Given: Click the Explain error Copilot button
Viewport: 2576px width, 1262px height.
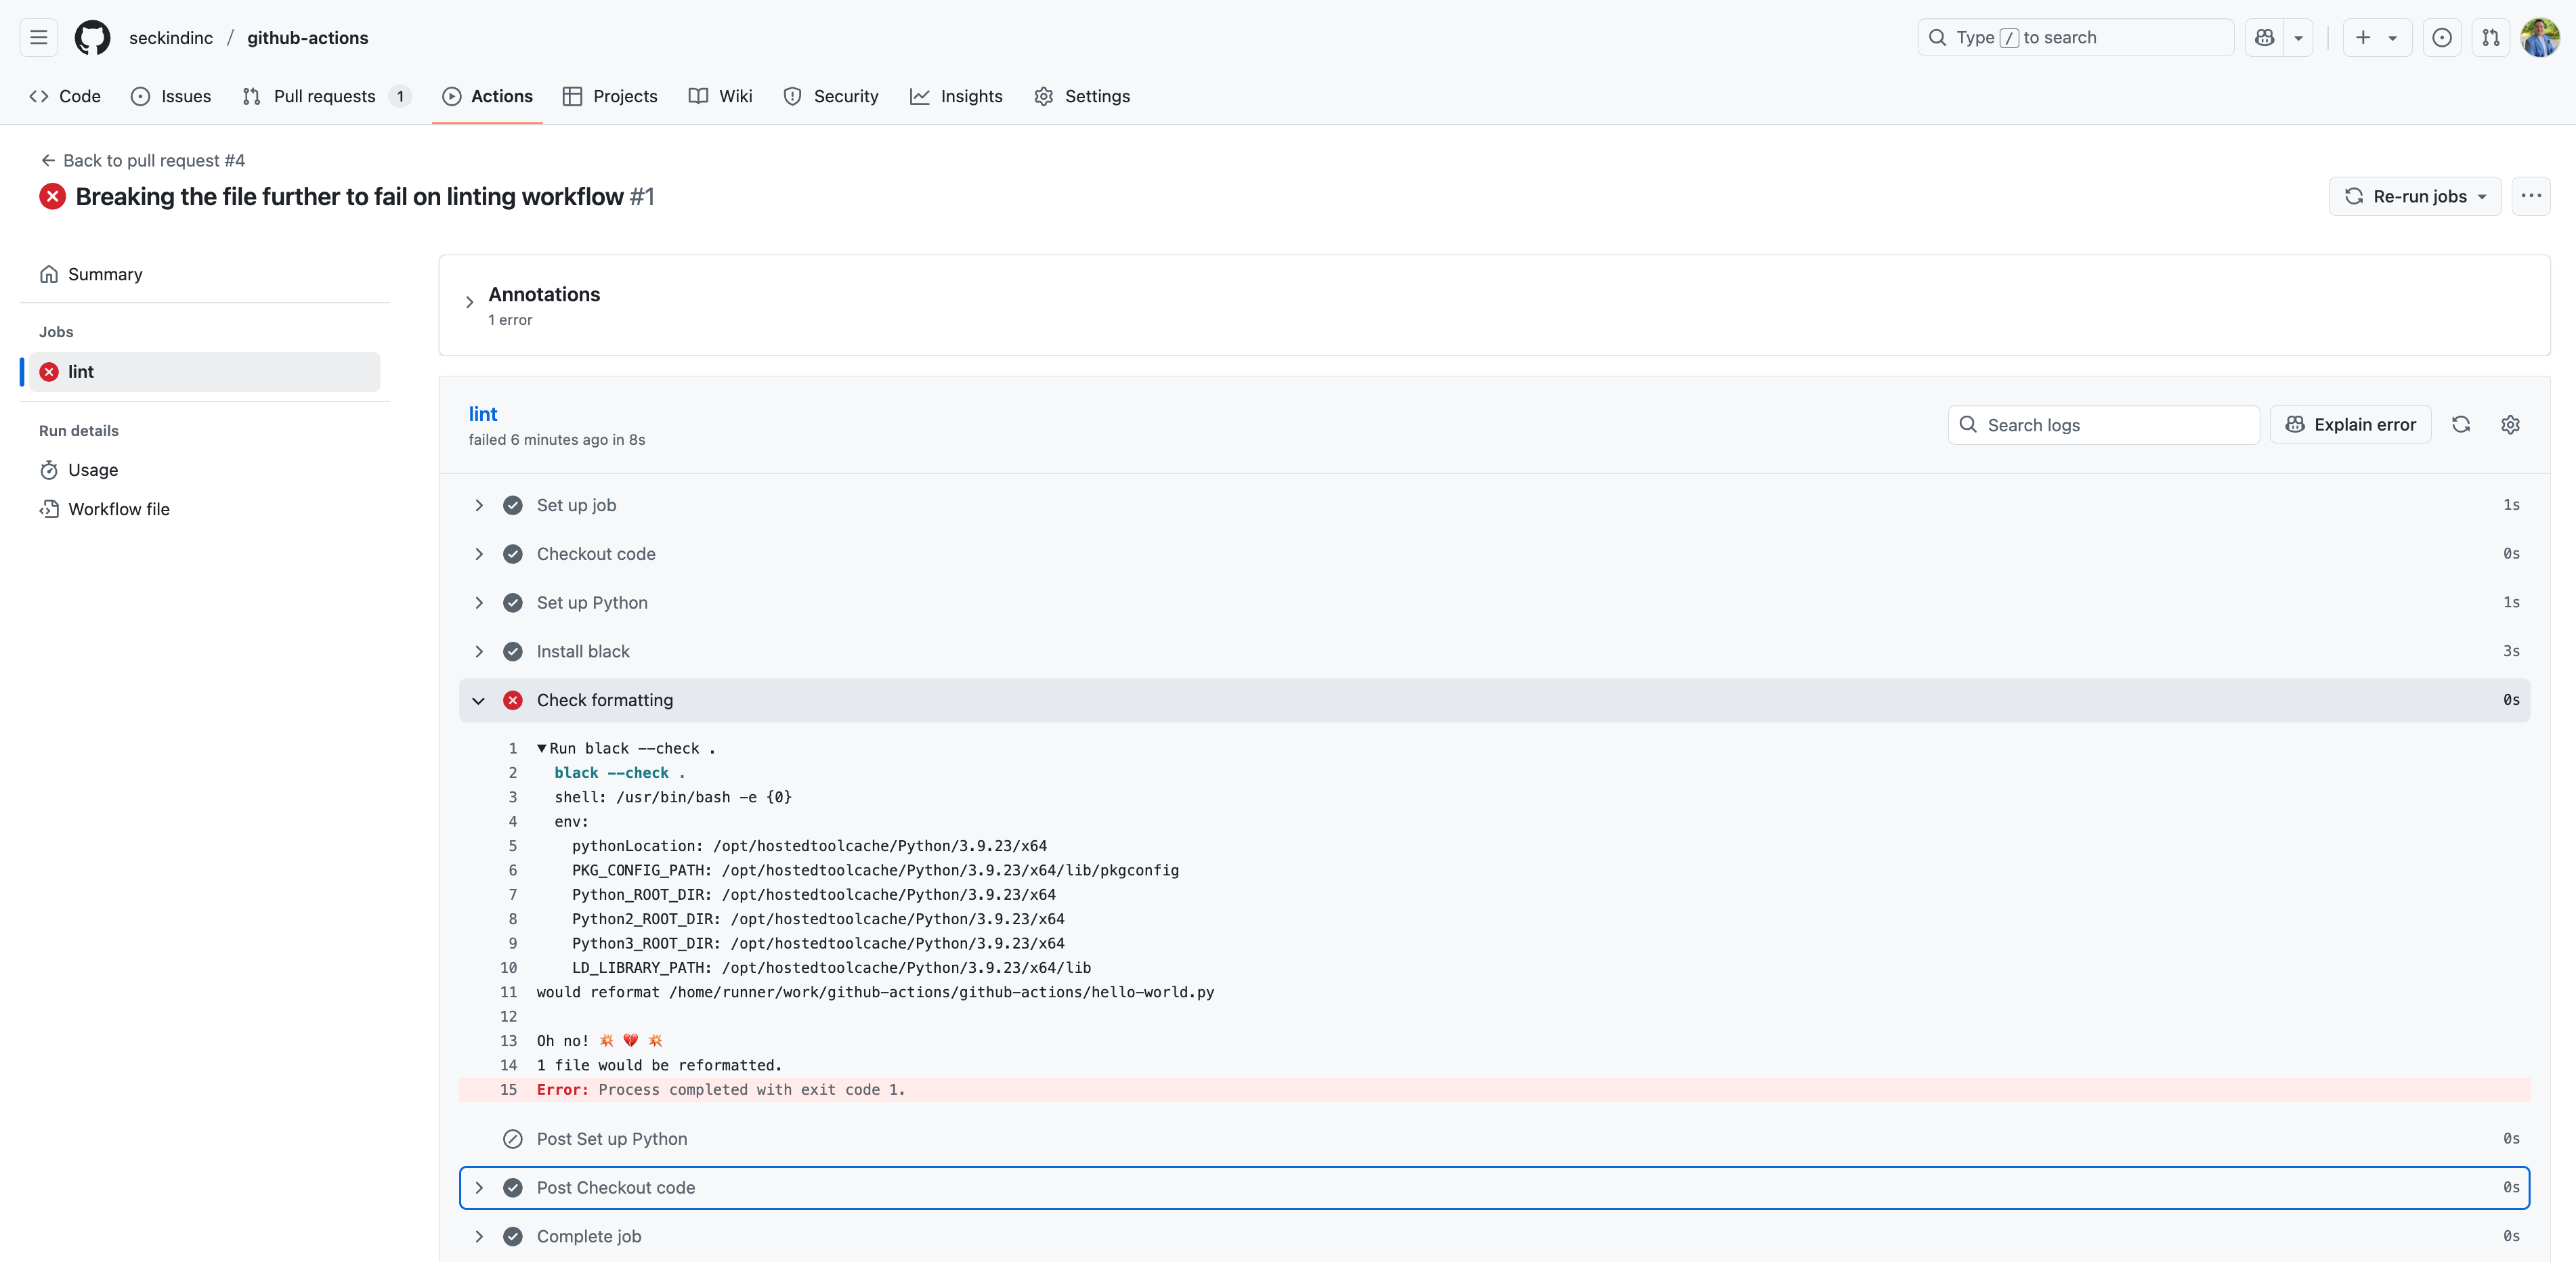Looking at the screenshot, I should click(2350, 424).
